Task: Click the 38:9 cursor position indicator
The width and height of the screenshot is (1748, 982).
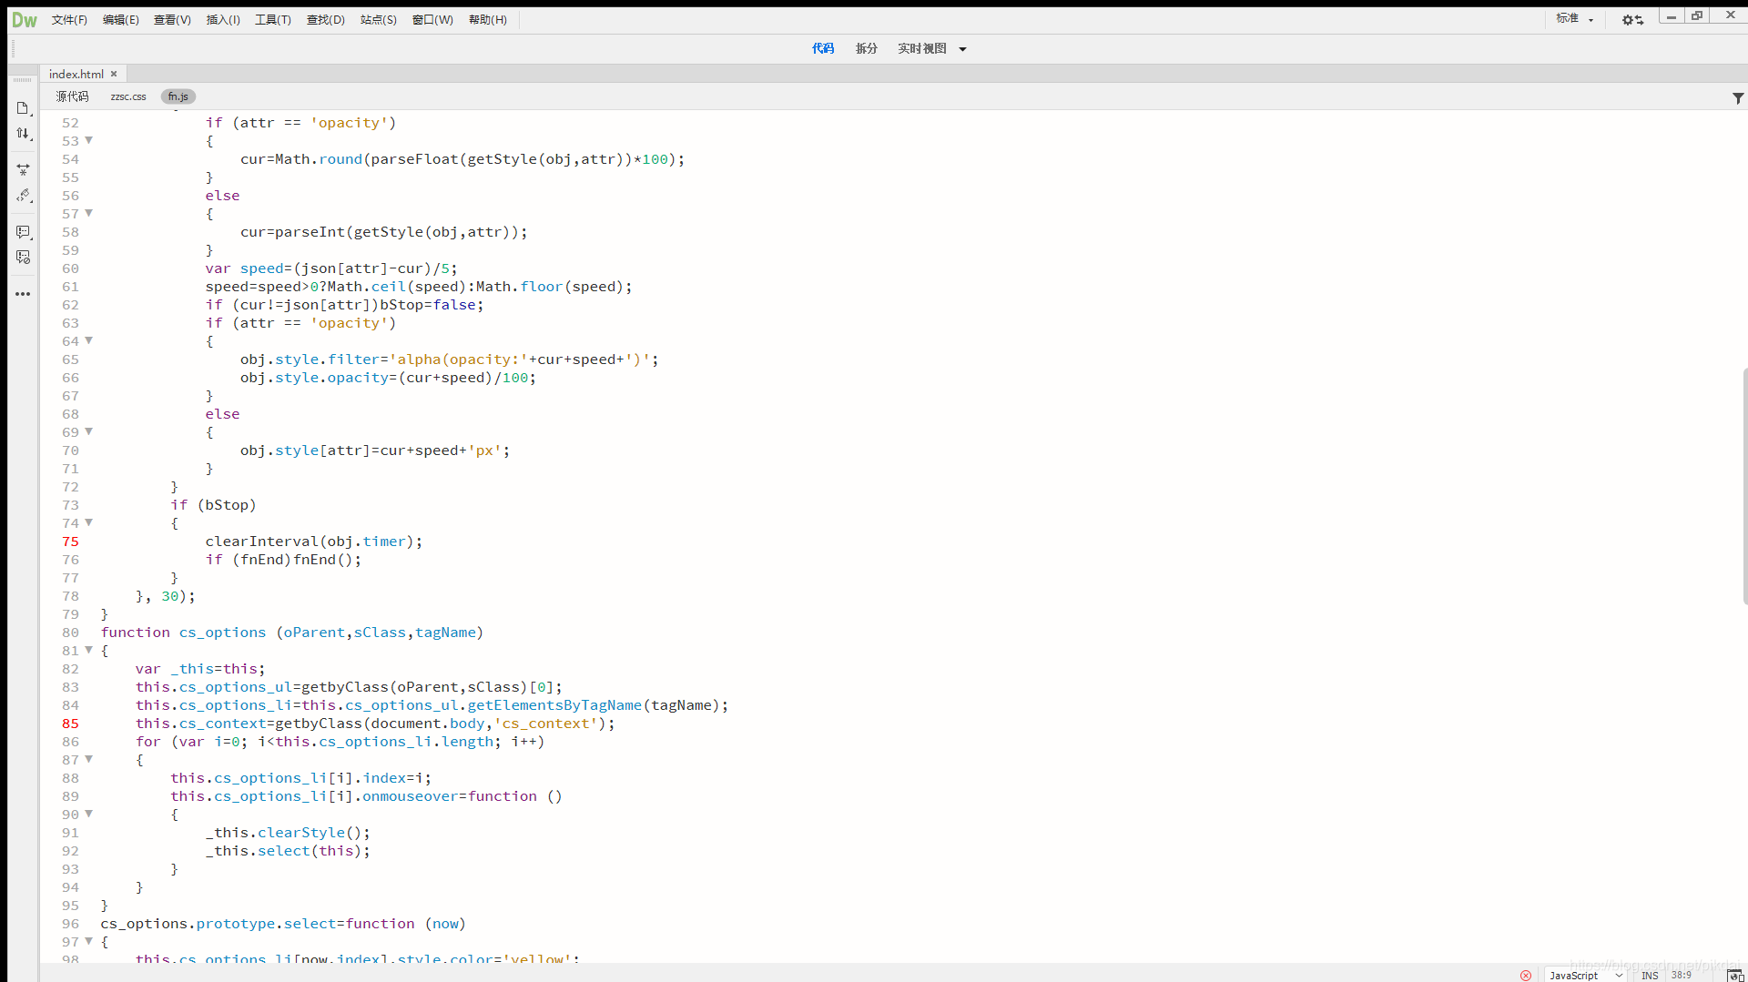Action: pyautogui.click(x=1682, y=975)
